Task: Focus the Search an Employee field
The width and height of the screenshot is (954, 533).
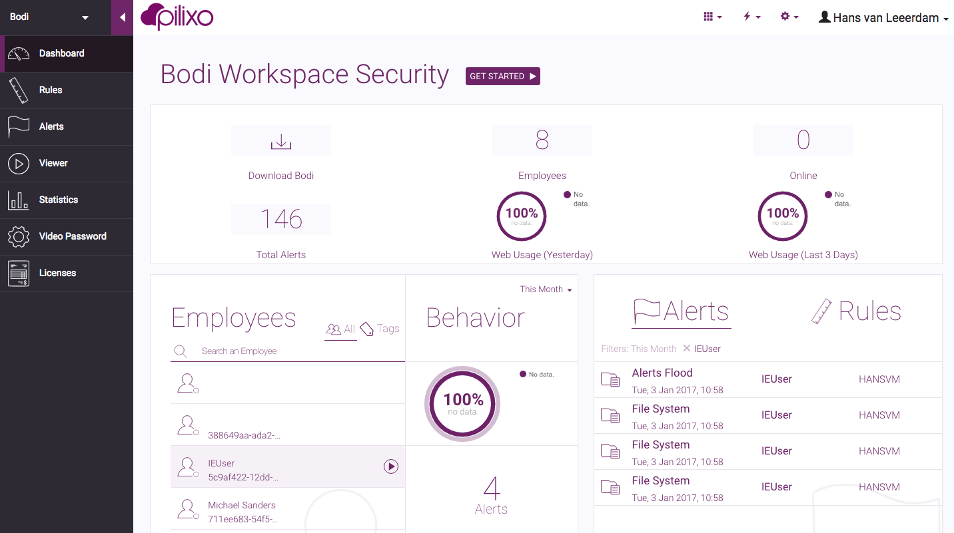Action: click(288, 351)
